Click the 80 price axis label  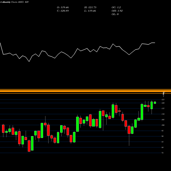click(162, 147)
